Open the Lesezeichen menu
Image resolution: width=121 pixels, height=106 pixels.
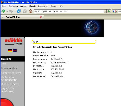pyautogui.click(x=43, y=6)
